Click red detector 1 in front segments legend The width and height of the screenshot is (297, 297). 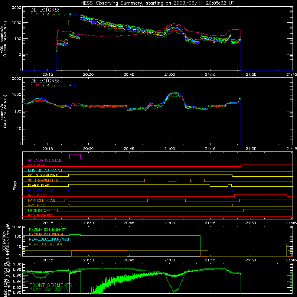point(32,15)
